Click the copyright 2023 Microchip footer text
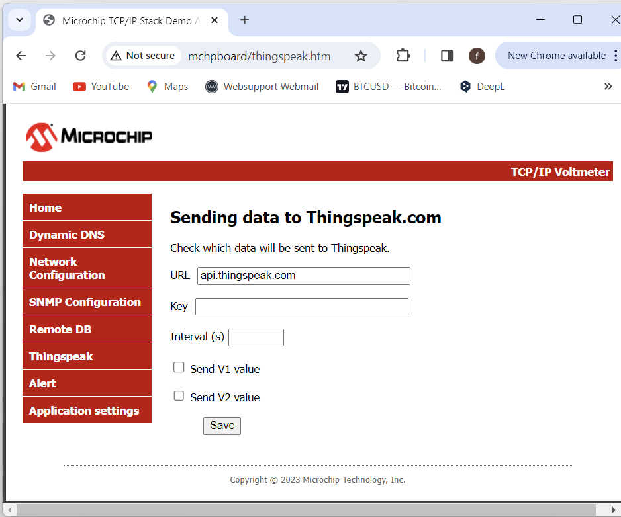Viewport: 621px width, 517px height. point(318,480)
